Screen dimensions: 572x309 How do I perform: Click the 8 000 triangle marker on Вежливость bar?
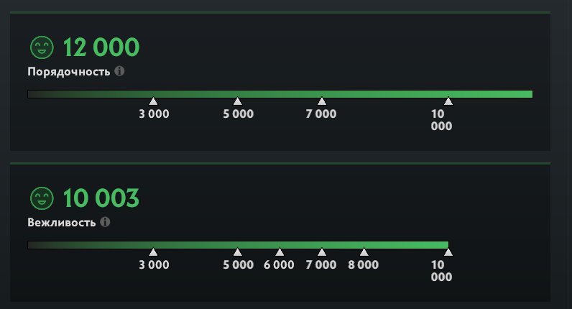[364, 252]
